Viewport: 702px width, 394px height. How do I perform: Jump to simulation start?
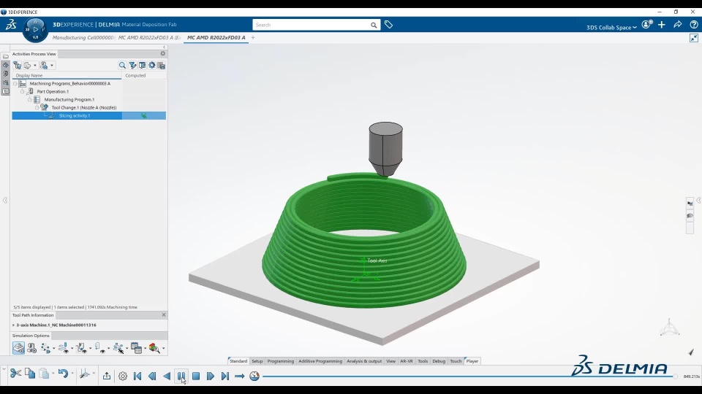pyautogui.click(x=137, y=376)
